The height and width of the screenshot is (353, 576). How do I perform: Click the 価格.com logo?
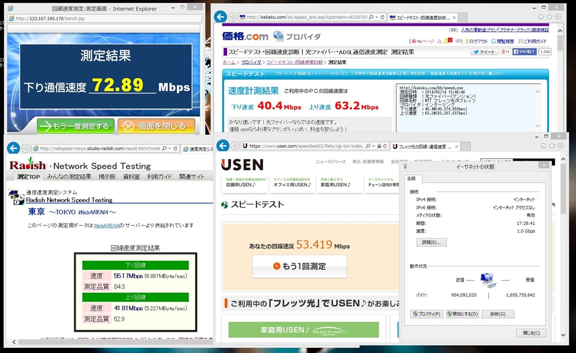click(x=245, y=36)
